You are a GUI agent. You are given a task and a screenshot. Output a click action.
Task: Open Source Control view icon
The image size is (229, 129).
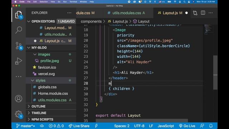pyautogui.click(x=19, y=46)
